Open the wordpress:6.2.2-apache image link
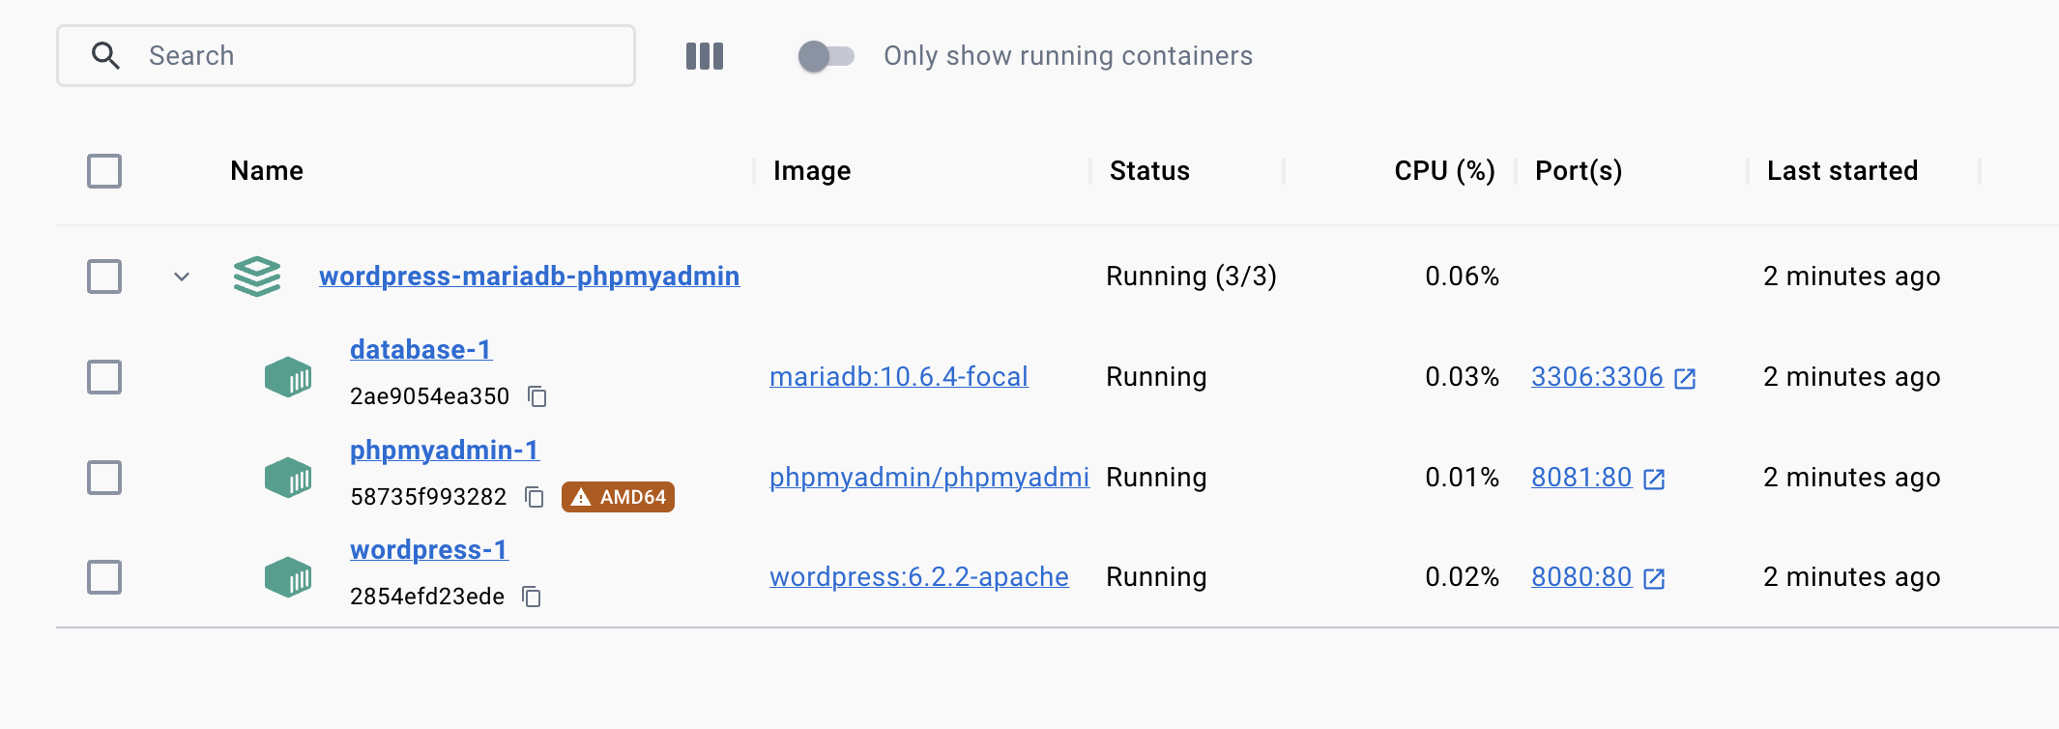Image resolution: width=2059 pixels, height=729 pixels. tap(919, 577)
